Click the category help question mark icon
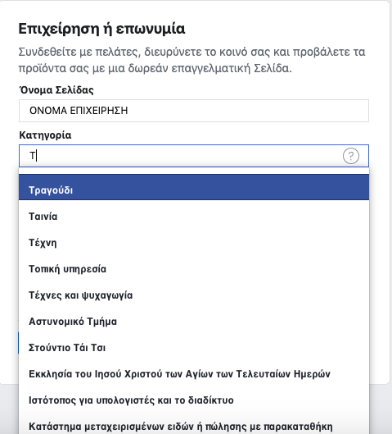Image resolution: width=392 pixels, height=434 pixels. click(351, 156)
